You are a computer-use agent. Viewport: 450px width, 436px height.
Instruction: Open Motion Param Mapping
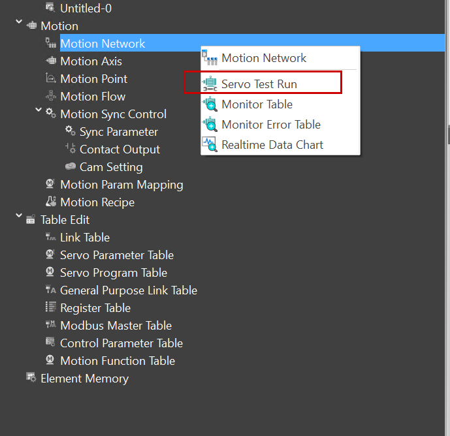click(121, 185)
